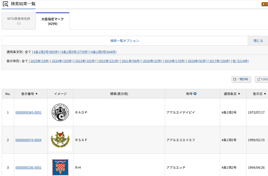Filter notices by 2025年(33件)
The height and width of the screenshot is (176, 268).
(40, 61)
